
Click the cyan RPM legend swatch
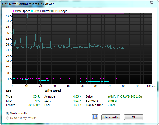coord(32,11)
